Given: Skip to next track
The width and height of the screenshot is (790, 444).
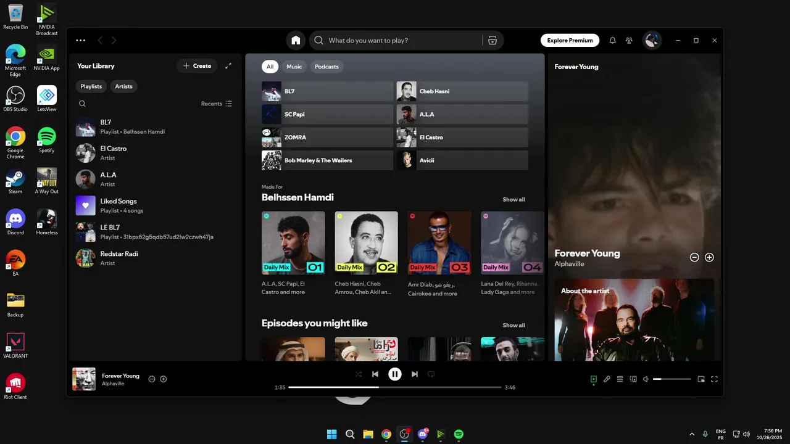Looking at the screenshot, I should [415, 374].
